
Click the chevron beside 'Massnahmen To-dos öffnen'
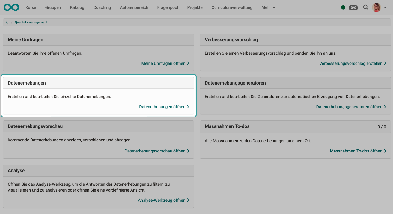[386, 151]
